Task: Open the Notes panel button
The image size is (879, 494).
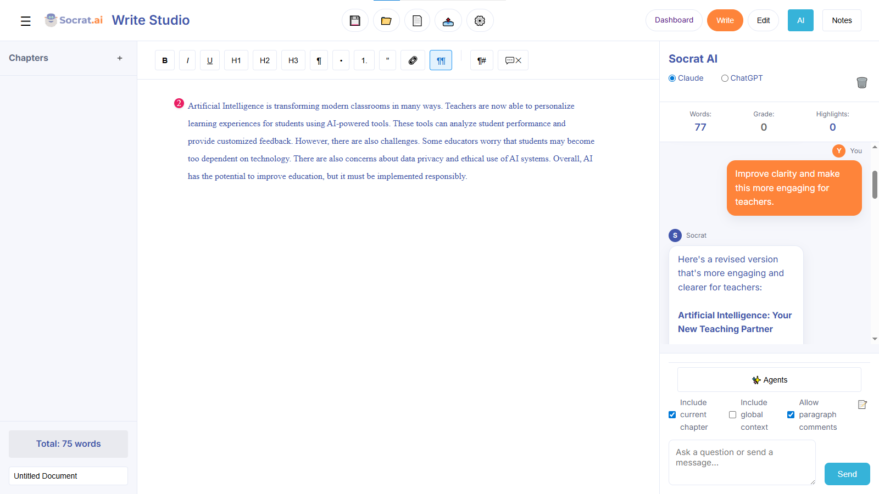Action: 841,20
